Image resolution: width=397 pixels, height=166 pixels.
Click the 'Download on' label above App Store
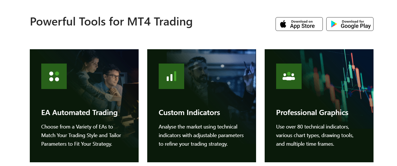(302, 21)
